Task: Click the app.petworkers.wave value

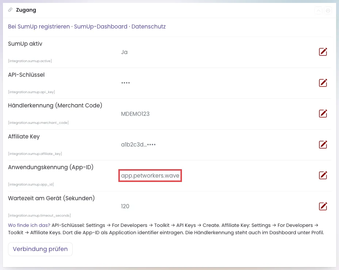Action: 150,175
